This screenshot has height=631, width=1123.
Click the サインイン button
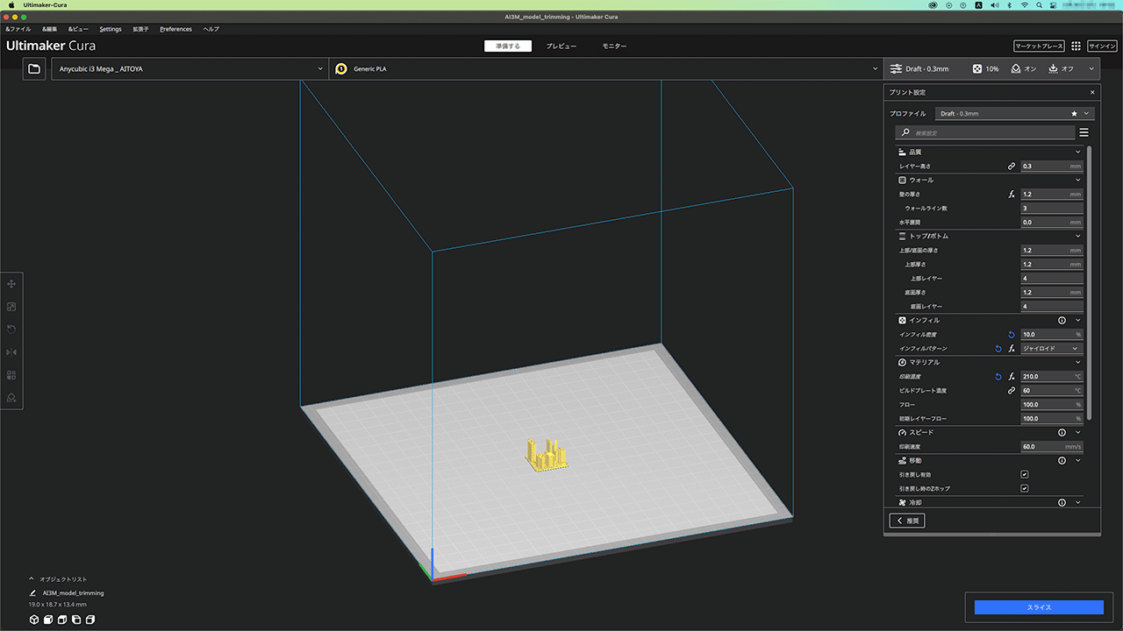coord(1102,46)
